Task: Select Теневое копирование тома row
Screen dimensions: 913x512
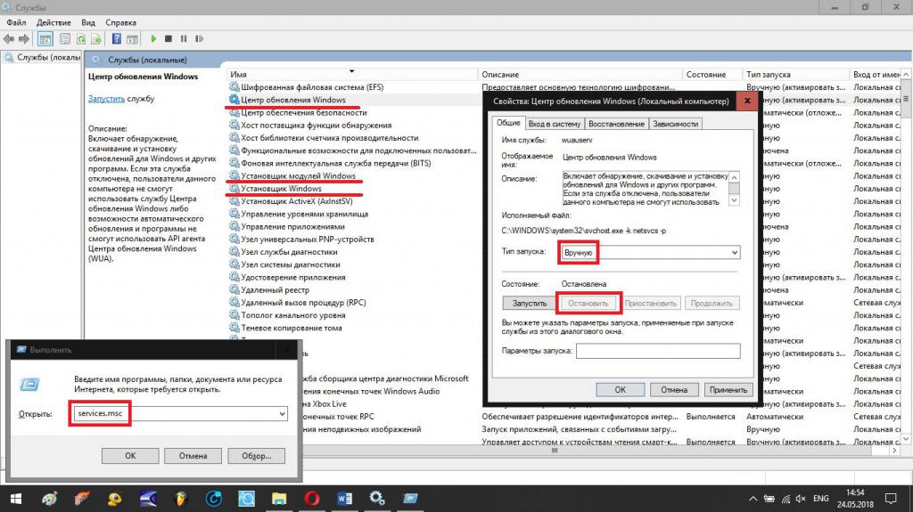Action: click(292, 329)
